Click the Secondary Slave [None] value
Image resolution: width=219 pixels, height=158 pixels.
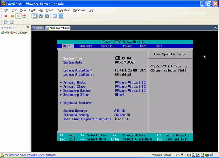(119, 95)
